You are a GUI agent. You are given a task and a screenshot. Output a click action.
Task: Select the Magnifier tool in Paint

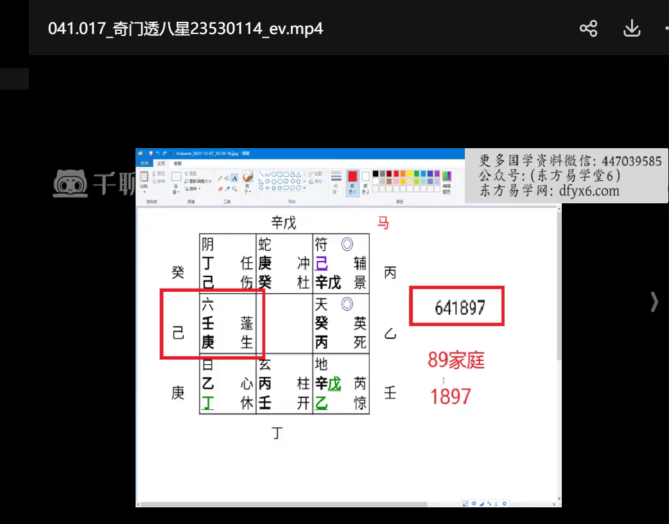[x=235, y=189]
